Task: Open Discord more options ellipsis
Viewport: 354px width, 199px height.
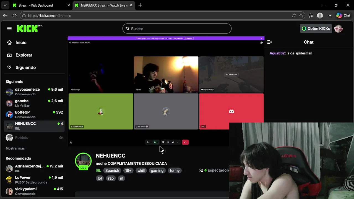Action: [178, 142]
